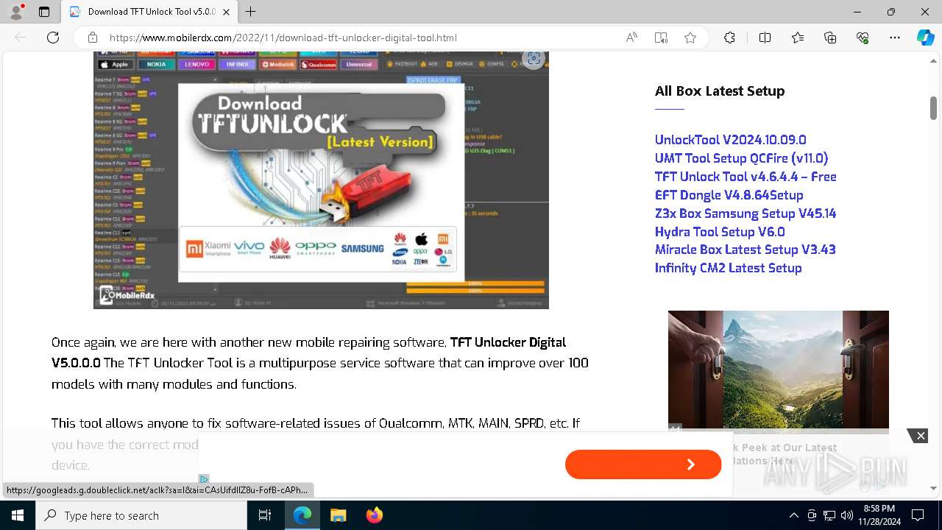Open the notifications action center

click(x=918, y=515)
